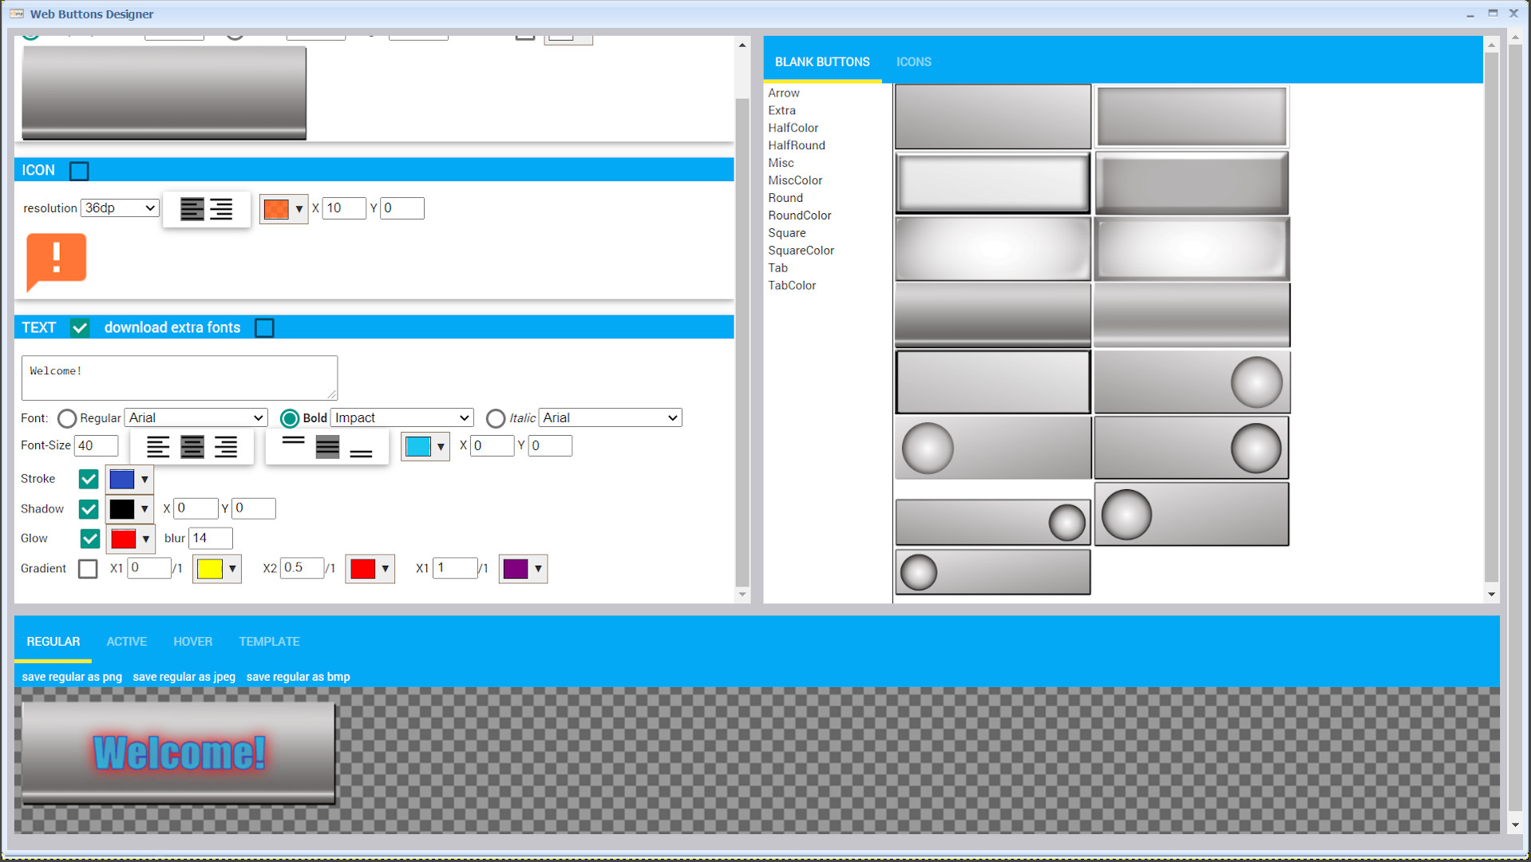Viewport: 1531px width, 862px height.
Task: Align text to top vertically
Action: tap(294, 441)
